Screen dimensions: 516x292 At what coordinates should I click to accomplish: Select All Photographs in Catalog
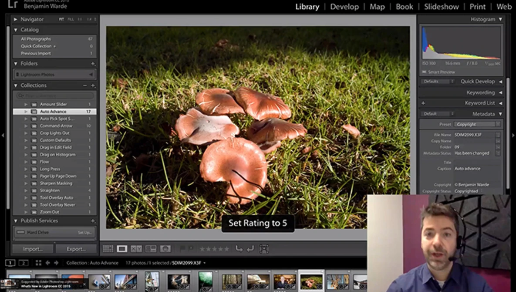[x=55, y=39]
